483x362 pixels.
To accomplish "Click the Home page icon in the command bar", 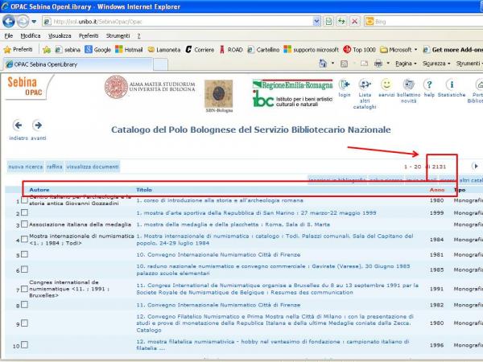I will [x=323, y=64].
